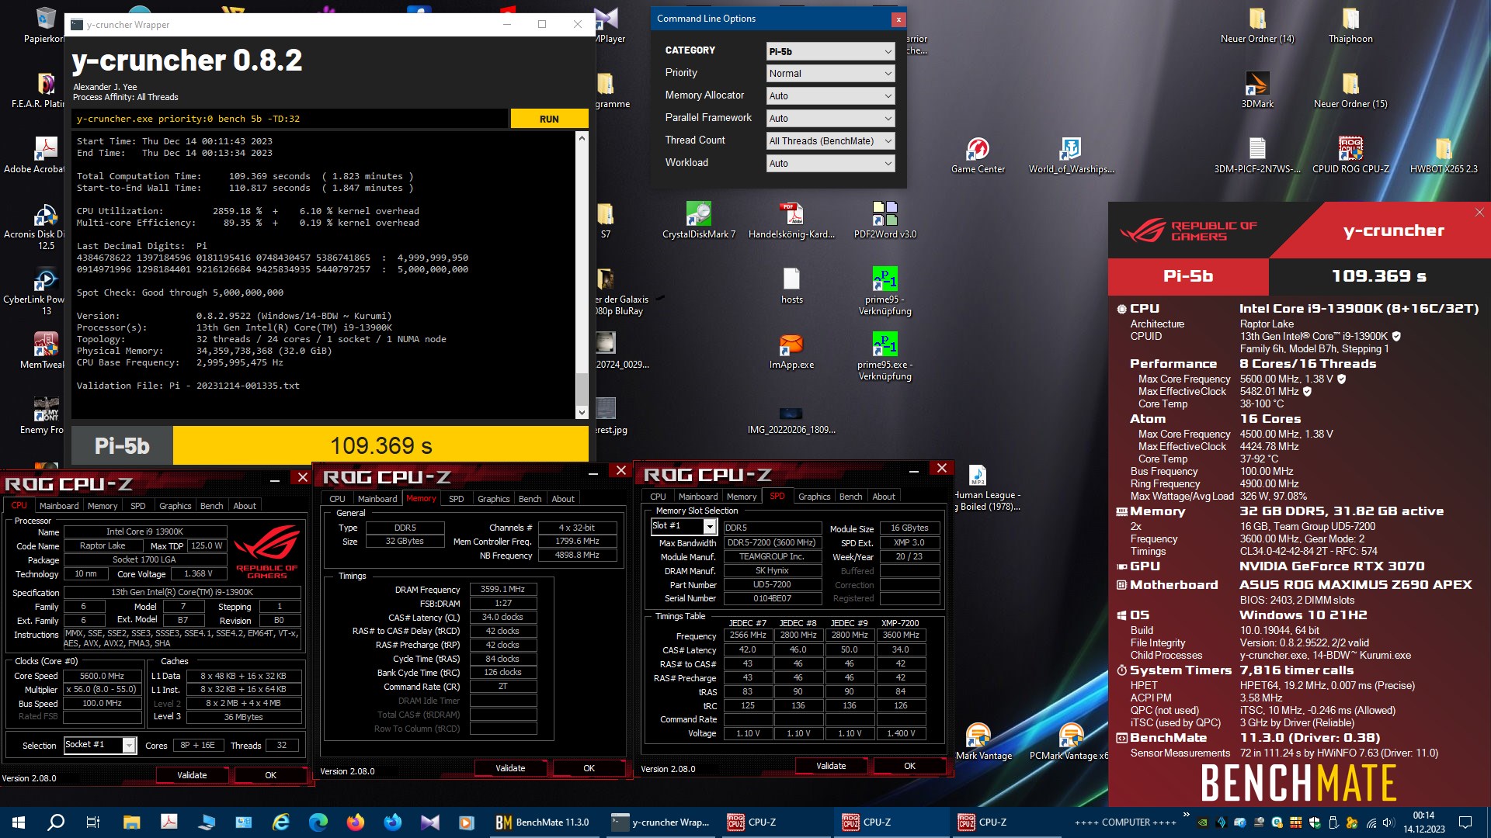Show hidden toolbar items chevron in taskbar
Image resolution: width=1491 pixels, height=838 pixels.
click(1186, 815)
